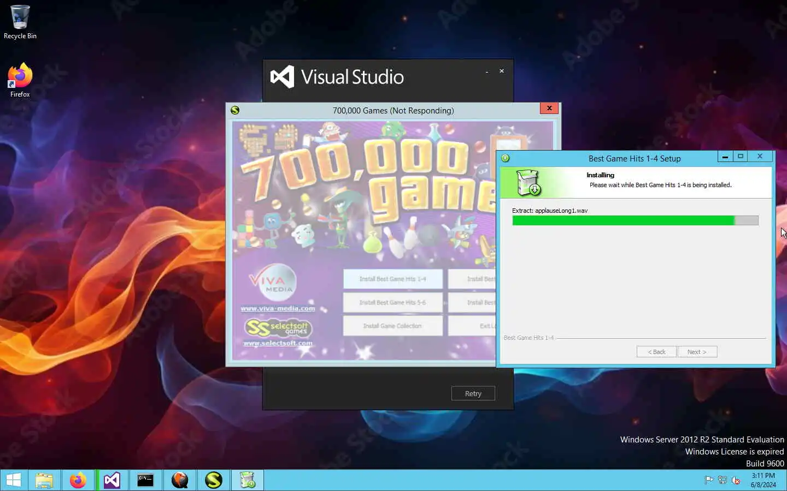Click Retry in the Visual Studio window
Viewport: 787px width, 491px height.
473,393
